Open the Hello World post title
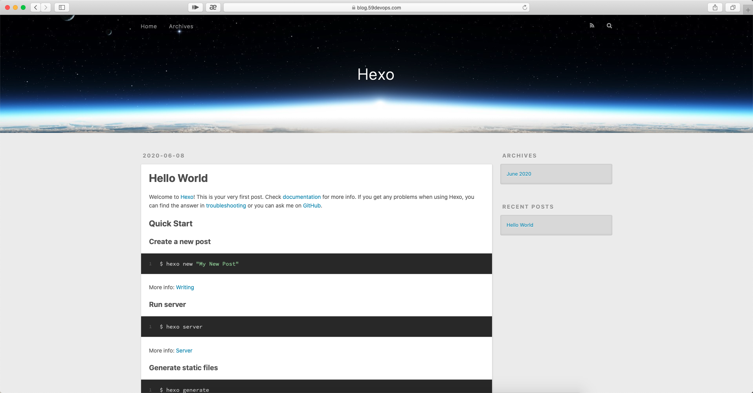The image size is (753, 393). 178,178
